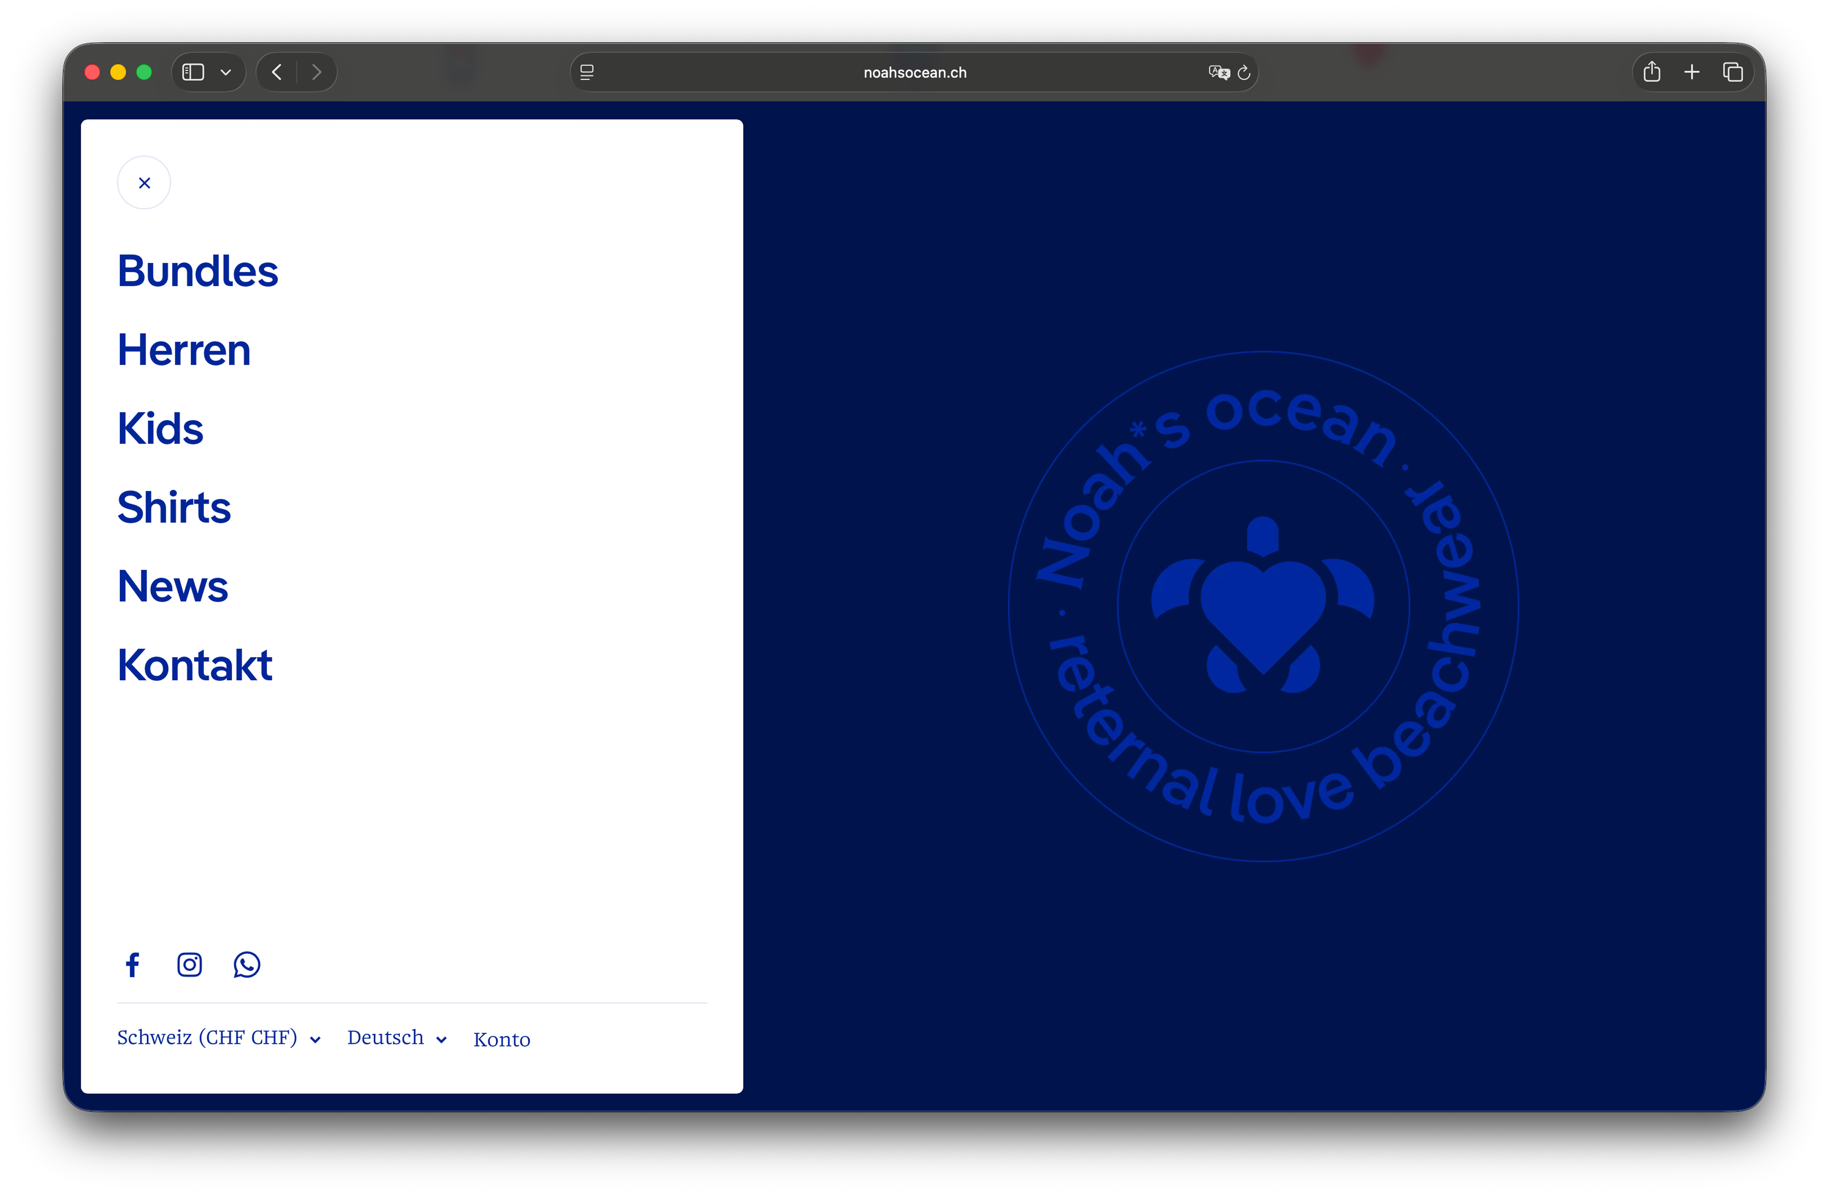
Task: Open the Instagram social icon
Action: click(x=189, y=964)
